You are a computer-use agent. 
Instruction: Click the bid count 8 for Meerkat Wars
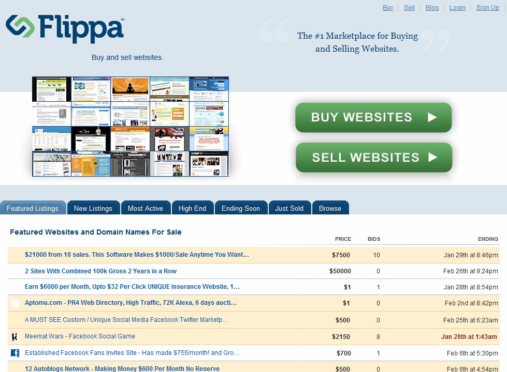tap(379, 337)
